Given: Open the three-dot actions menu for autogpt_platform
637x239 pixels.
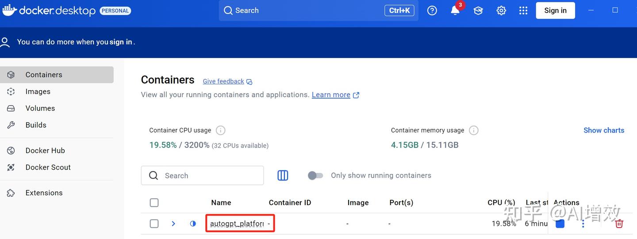Looking at the screenshot, I should [x=583, y=224].
